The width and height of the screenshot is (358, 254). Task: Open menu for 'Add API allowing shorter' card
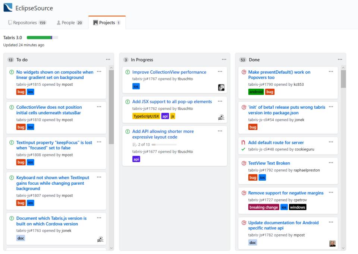tap(220, 131)
